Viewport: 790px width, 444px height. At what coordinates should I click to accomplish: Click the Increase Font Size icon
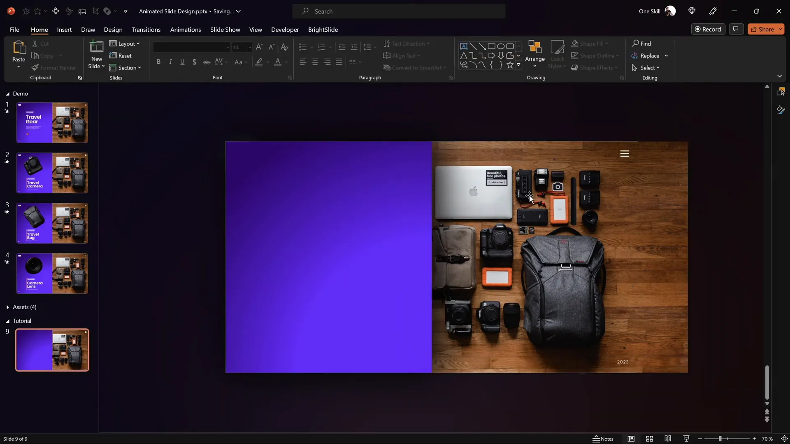click(x=259, y=47)
